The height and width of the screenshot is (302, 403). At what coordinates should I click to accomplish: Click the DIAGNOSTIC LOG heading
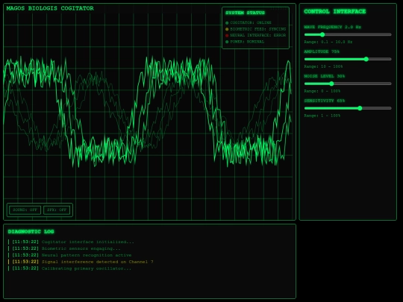coord(31,232)
